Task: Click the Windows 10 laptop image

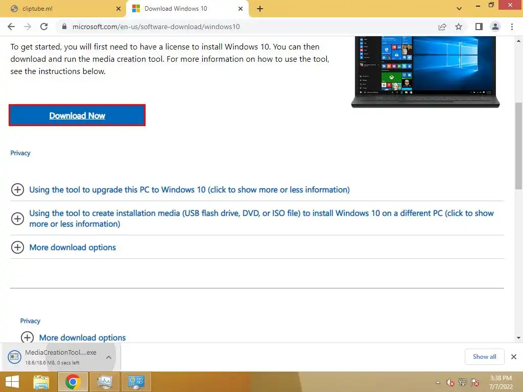Action: coord(425,71)
